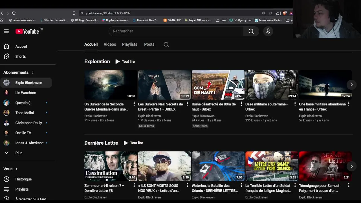This screenshot has height=203, width=361.
Task: Open Accueil in the left sidebar
Action: pos(26,46)
